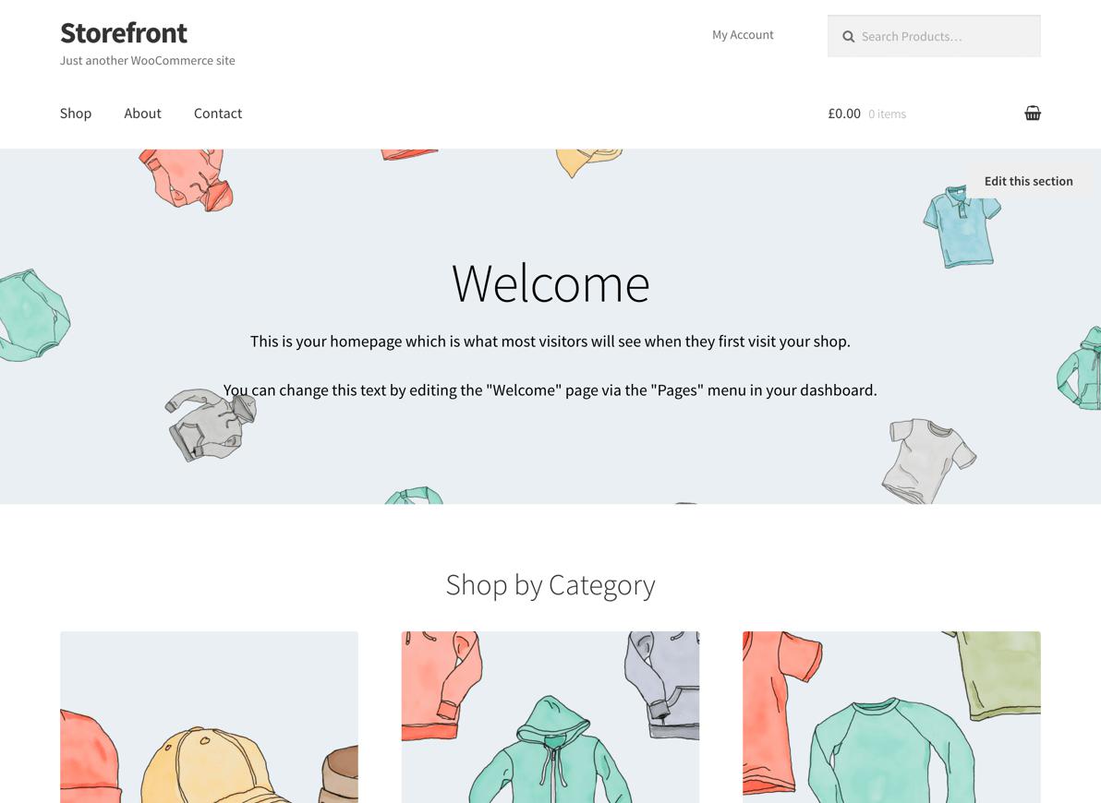Click the blue polo shirt illustration
Viewport: 1101px width, 803px height.
tap(962, 226)
